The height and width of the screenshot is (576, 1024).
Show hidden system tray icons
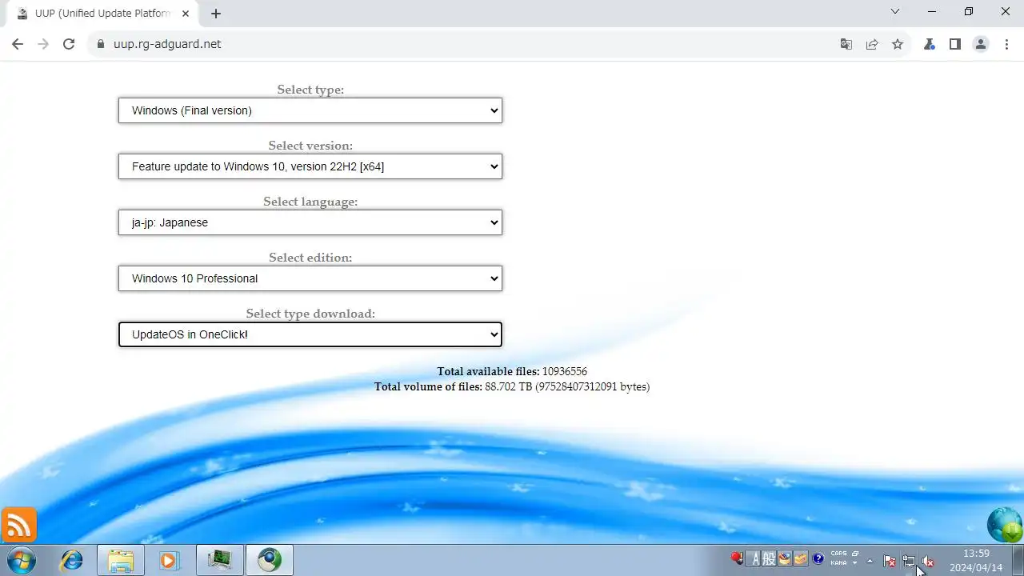pos(870,561)
